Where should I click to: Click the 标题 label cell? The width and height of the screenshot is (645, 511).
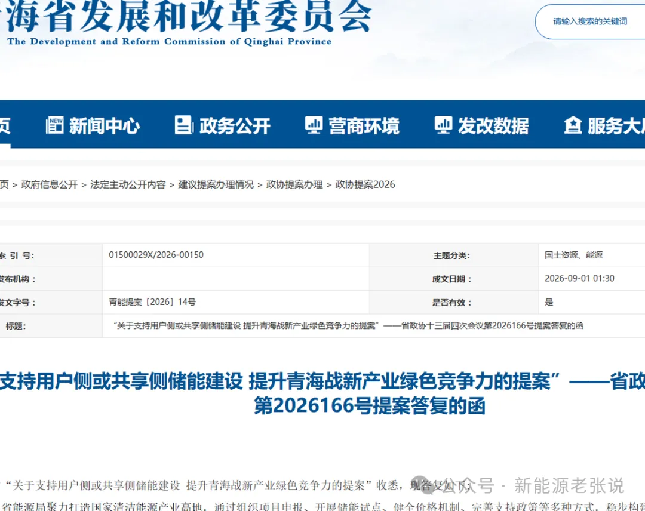tap(51, 326)
